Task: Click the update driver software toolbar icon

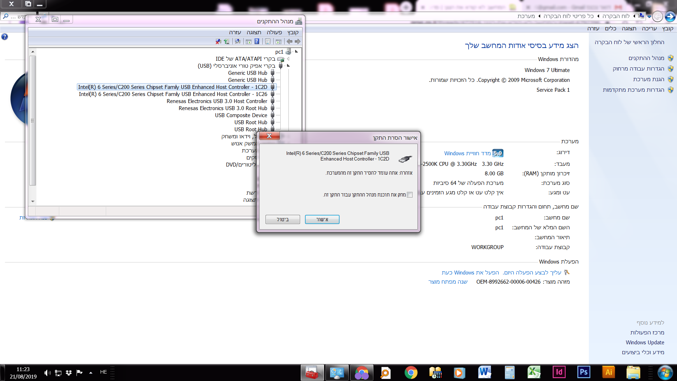Action: pos(226,42)
